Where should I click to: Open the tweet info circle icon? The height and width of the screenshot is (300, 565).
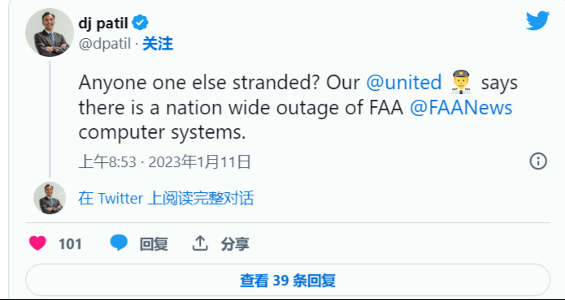[538, 161]
